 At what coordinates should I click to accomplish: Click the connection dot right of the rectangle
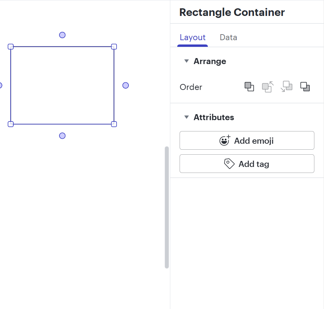click(x=125, y=85)
